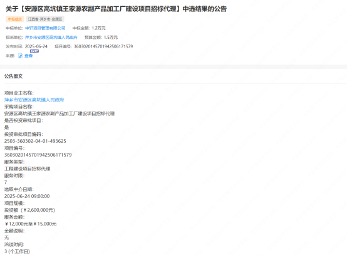Click the 江西省·萍乡市·安源区 region tag
The width and height of the screenshot is (347, 255).
click(45, 19)
